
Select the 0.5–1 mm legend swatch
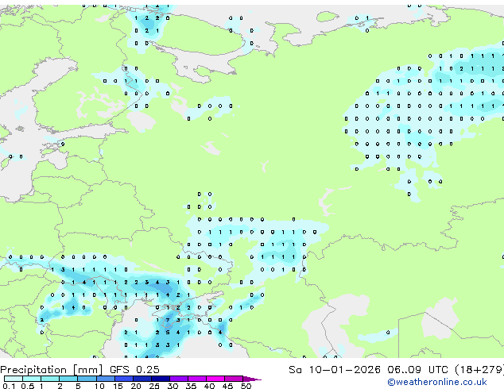[32, 379]
